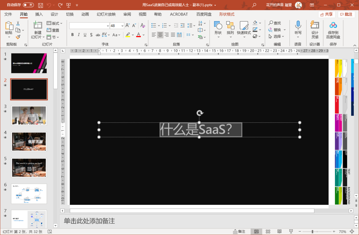Switch to Insert (插入) tab
Screen dimensions: 359x235
(x=39, y=14)
